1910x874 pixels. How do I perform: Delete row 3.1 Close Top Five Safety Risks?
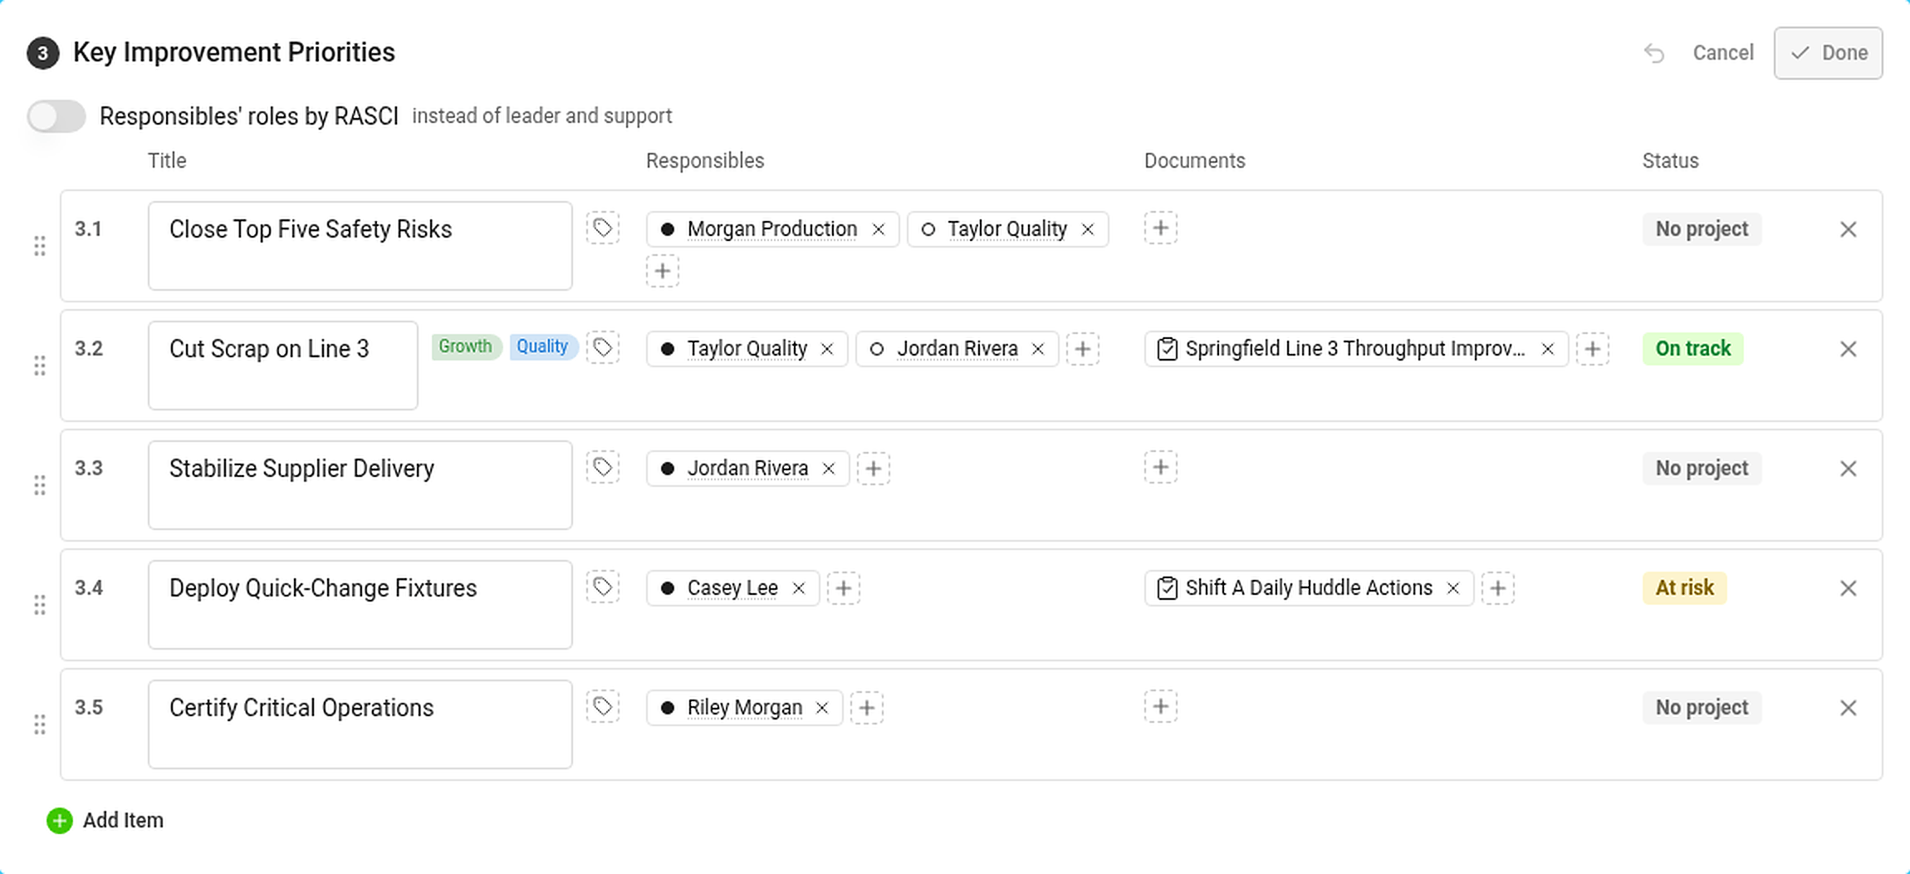[1849, 229]
